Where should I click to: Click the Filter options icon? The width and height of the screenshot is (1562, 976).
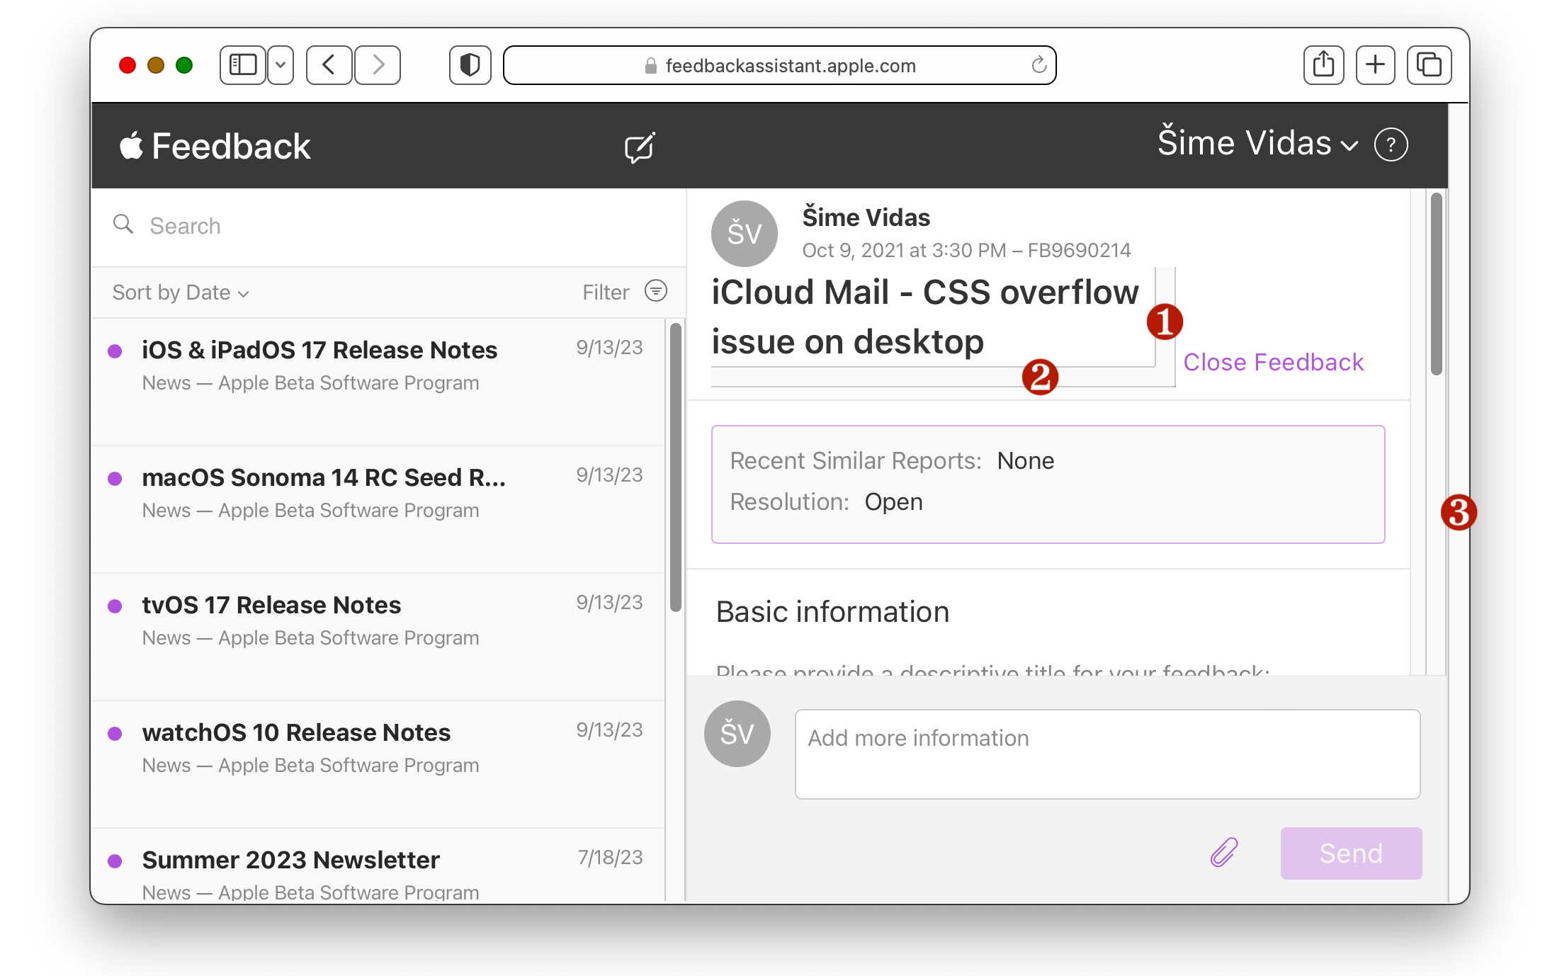coord(656,291)
